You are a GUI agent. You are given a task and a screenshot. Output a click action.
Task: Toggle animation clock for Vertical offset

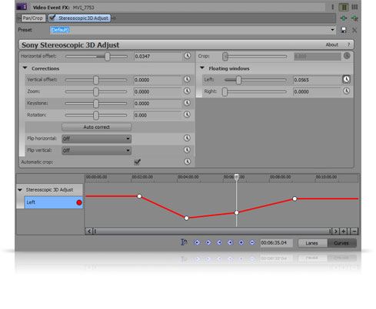tap(187, 80)
